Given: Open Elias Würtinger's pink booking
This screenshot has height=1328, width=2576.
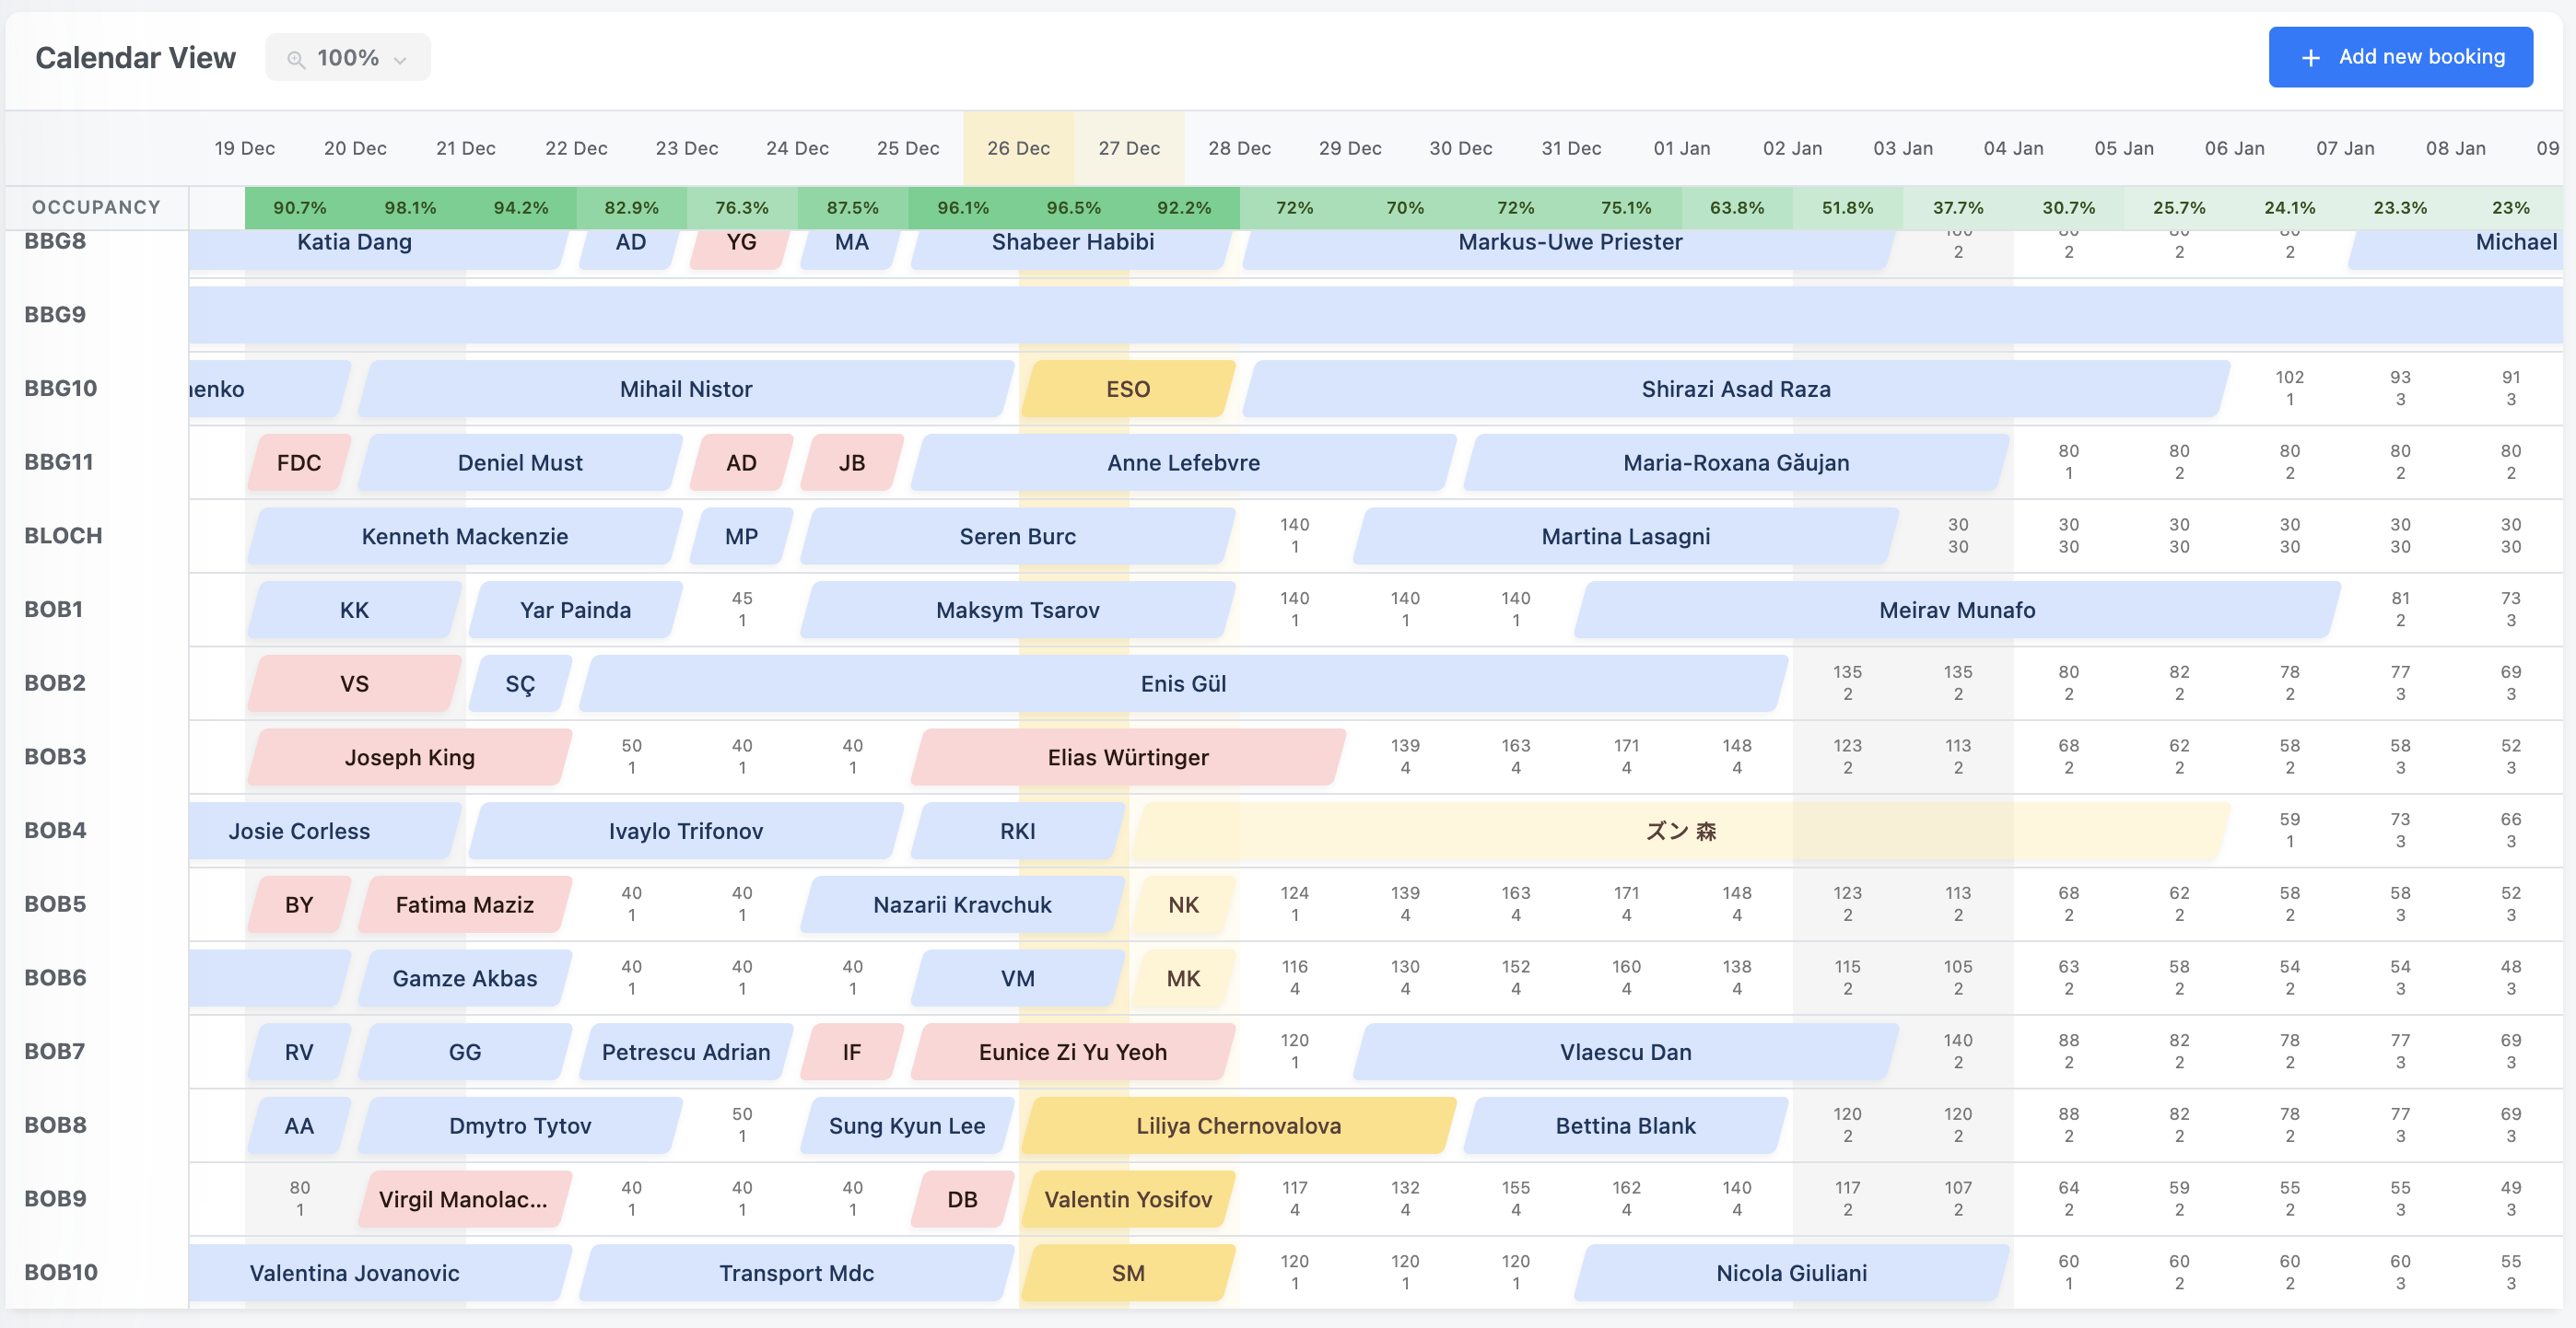Looking at the screenshot, I should point(1128,757).
